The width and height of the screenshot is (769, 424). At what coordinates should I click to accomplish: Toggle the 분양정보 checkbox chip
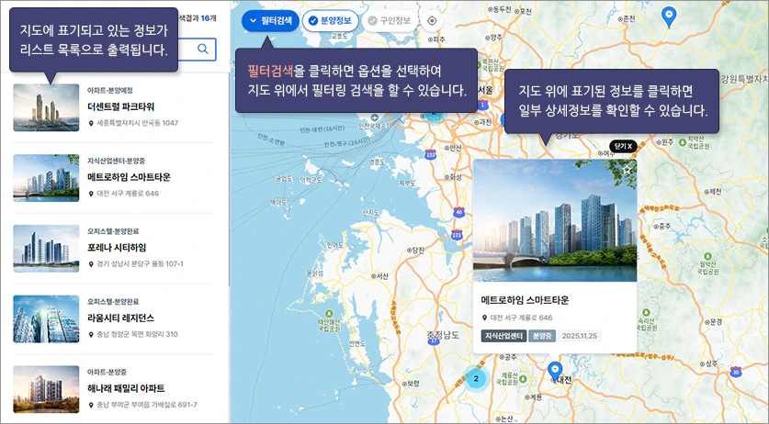pyautogui.click(x=330, y=21)
